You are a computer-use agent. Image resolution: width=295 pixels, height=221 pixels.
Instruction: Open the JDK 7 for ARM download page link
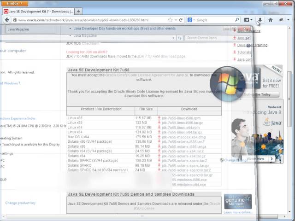161,56
